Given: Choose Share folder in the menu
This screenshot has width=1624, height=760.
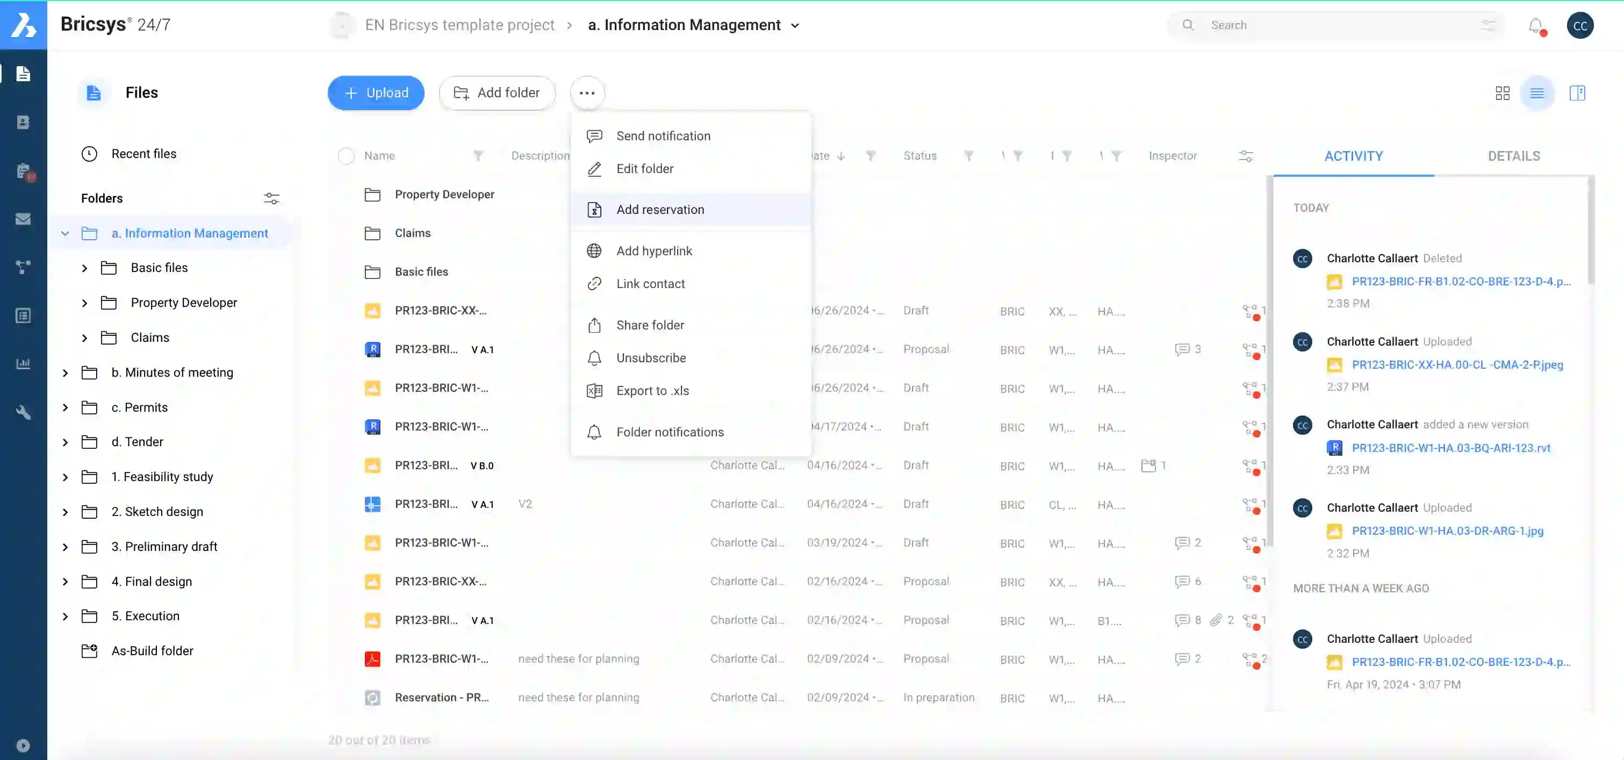Looking at the screenshot, I should [691, 325].
